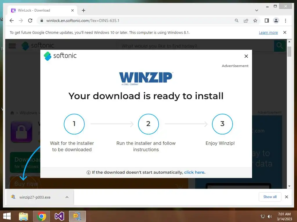
Task: Open the Chrome profile avatar
Action: point(276,21)
